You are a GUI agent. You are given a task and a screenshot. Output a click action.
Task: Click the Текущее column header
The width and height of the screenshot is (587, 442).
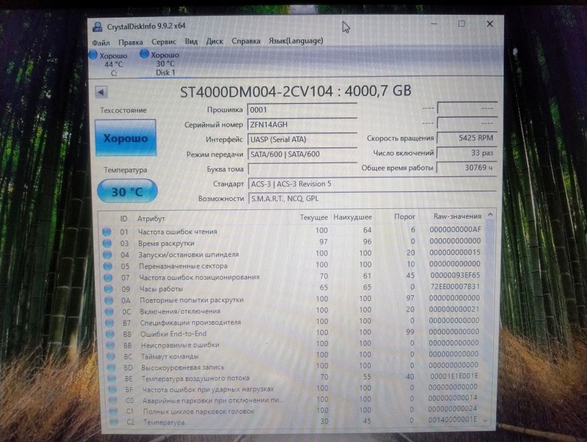[313, 218]
